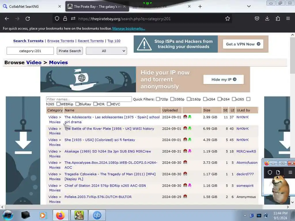This screenshot has width=295, height=221.
Task: Go back using the browser back arrow
Action: tap(7, 19)
